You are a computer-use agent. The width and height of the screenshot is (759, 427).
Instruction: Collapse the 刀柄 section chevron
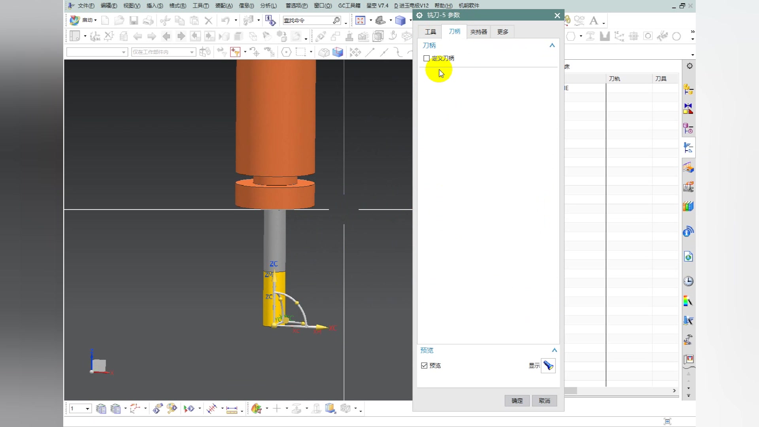click(x=552, y=45)
